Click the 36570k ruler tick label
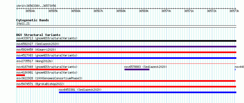 tap(166, 11)
